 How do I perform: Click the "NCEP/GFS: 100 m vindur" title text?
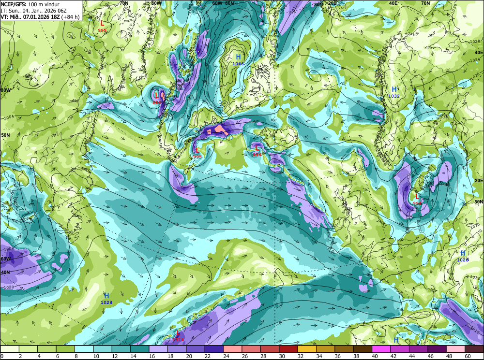(x=30, y=4)
